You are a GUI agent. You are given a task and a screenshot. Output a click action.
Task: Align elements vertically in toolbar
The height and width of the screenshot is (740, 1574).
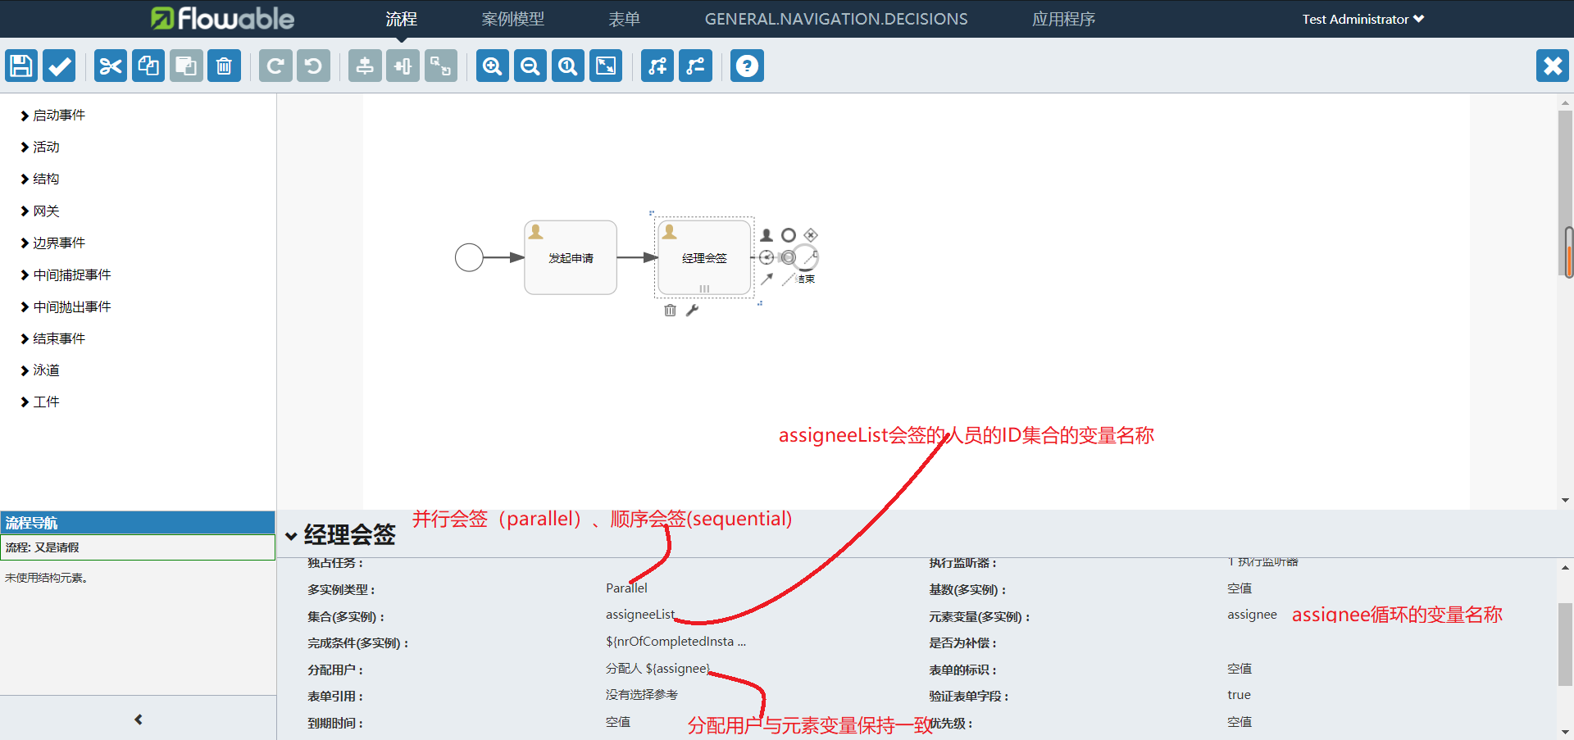[x=365, y=66]
